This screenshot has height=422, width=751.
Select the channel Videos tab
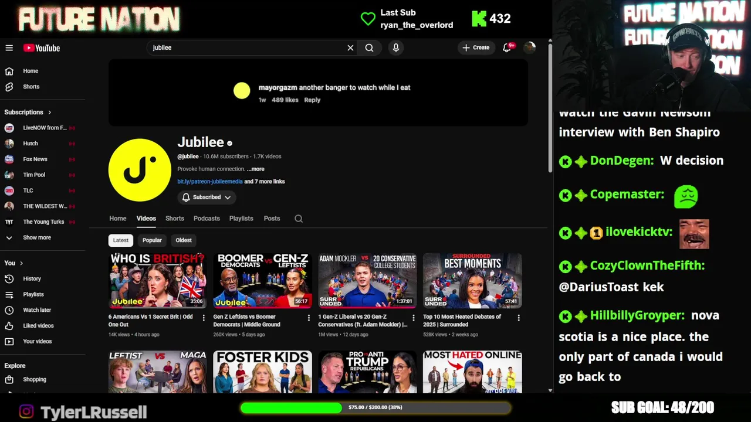tap(146, 219)
